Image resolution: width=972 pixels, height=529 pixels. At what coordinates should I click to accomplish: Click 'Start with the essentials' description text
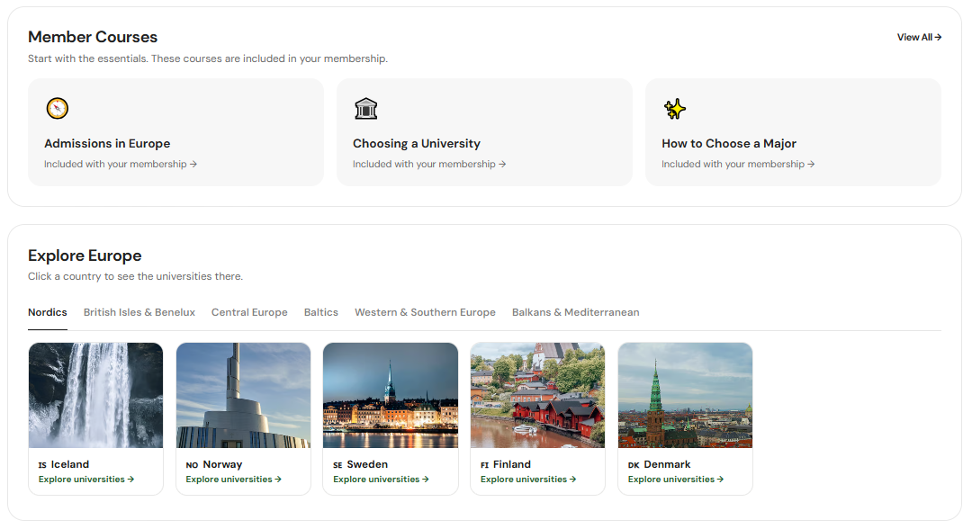pyautogui.click(x=208, y=58)
